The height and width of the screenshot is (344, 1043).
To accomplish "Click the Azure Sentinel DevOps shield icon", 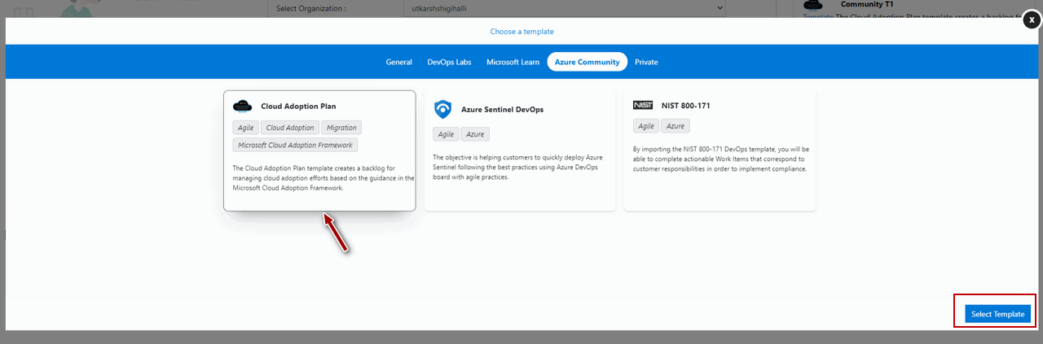I will tap(442, 109).
